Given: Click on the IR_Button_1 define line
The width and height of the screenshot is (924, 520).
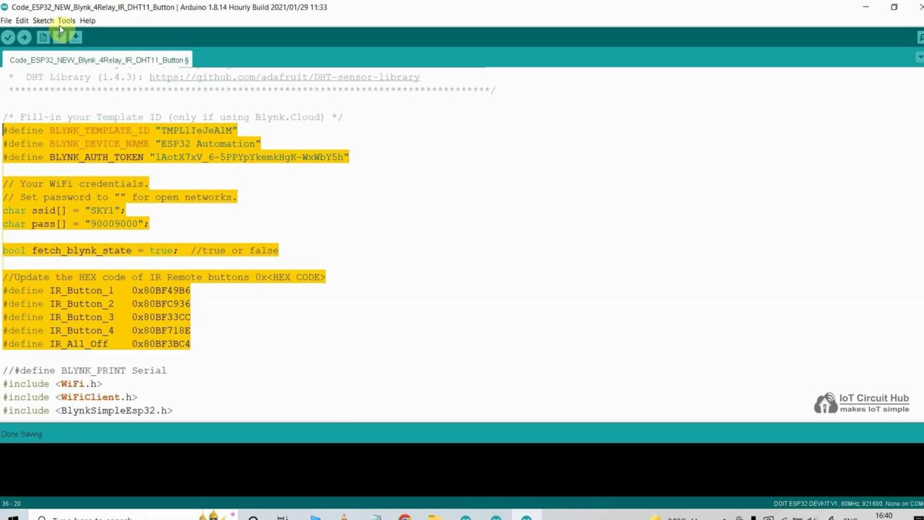Looking at the screenshot, I should (x=96, y=291).
